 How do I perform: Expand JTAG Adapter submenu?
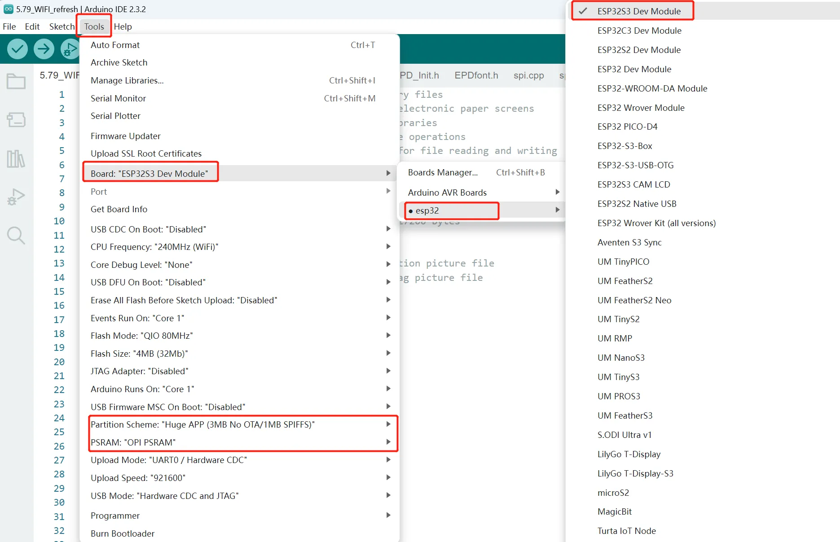[239, 371]
